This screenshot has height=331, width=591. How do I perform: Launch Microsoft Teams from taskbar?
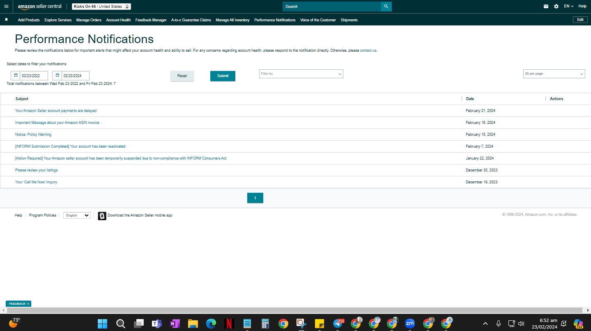point(157,324)
